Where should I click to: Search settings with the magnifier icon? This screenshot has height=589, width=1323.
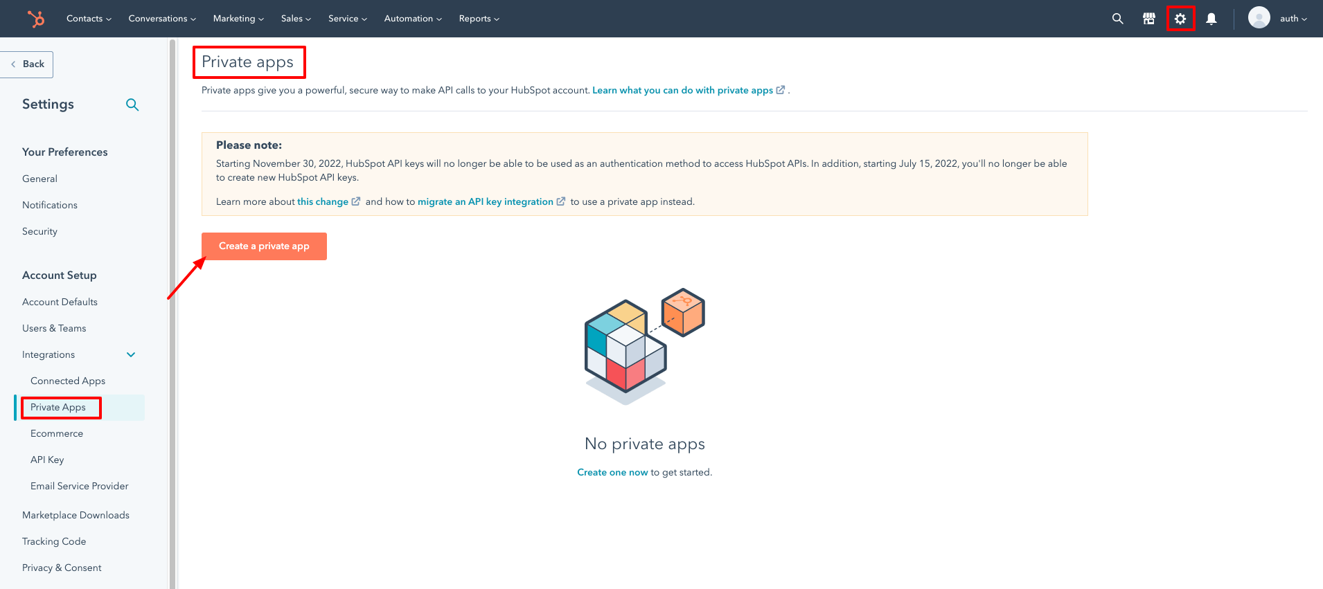tap(132, 105)
